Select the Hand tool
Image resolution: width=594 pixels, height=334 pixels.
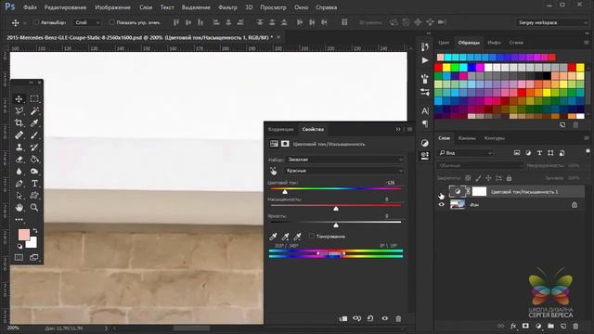[x=19, y=207]
